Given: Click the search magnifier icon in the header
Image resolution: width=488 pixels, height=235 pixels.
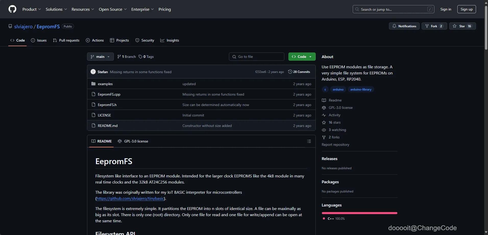Looking at the screenshot, I should 357,9.
